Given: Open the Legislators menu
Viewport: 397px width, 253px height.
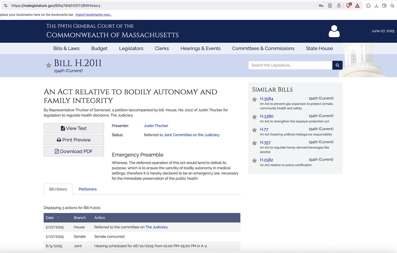Looking at the screenshot, I should pyautogui.click(x=131, y=48).
